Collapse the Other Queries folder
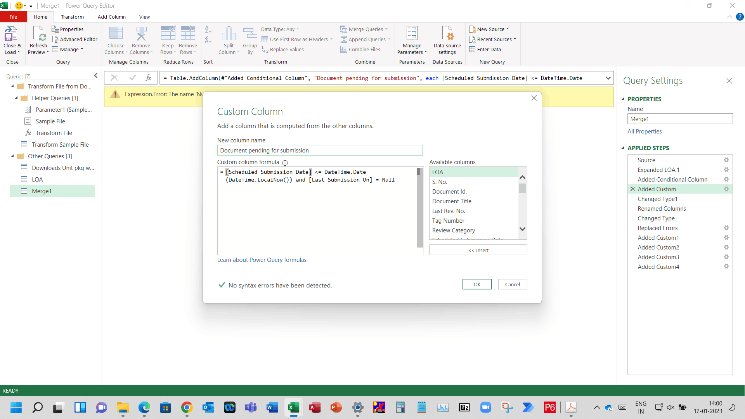Viewport: 745px width, 419px height. (12, 156)
